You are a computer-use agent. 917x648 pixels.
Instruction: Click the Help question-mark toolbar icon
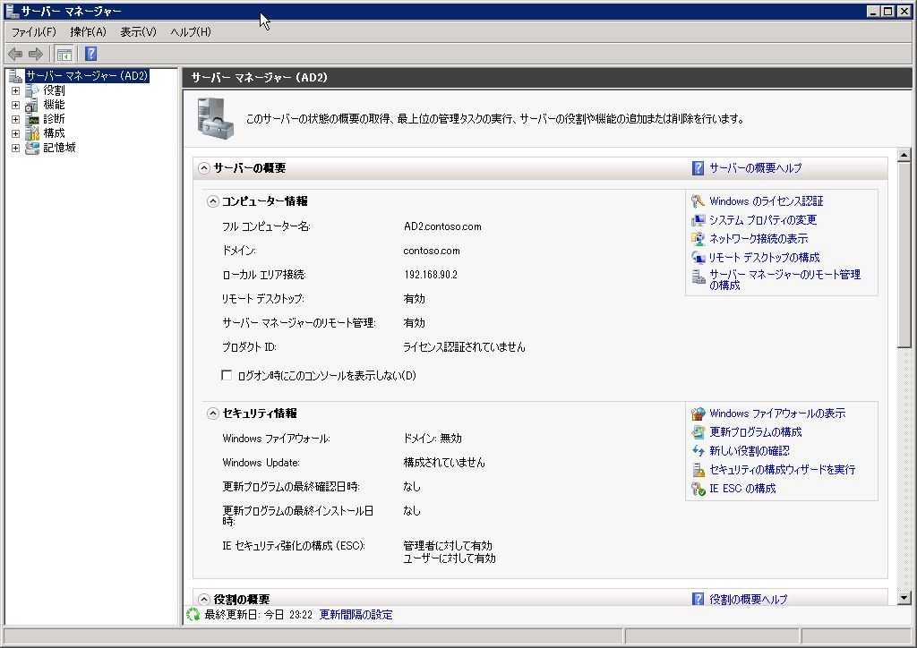pos(90,55)
